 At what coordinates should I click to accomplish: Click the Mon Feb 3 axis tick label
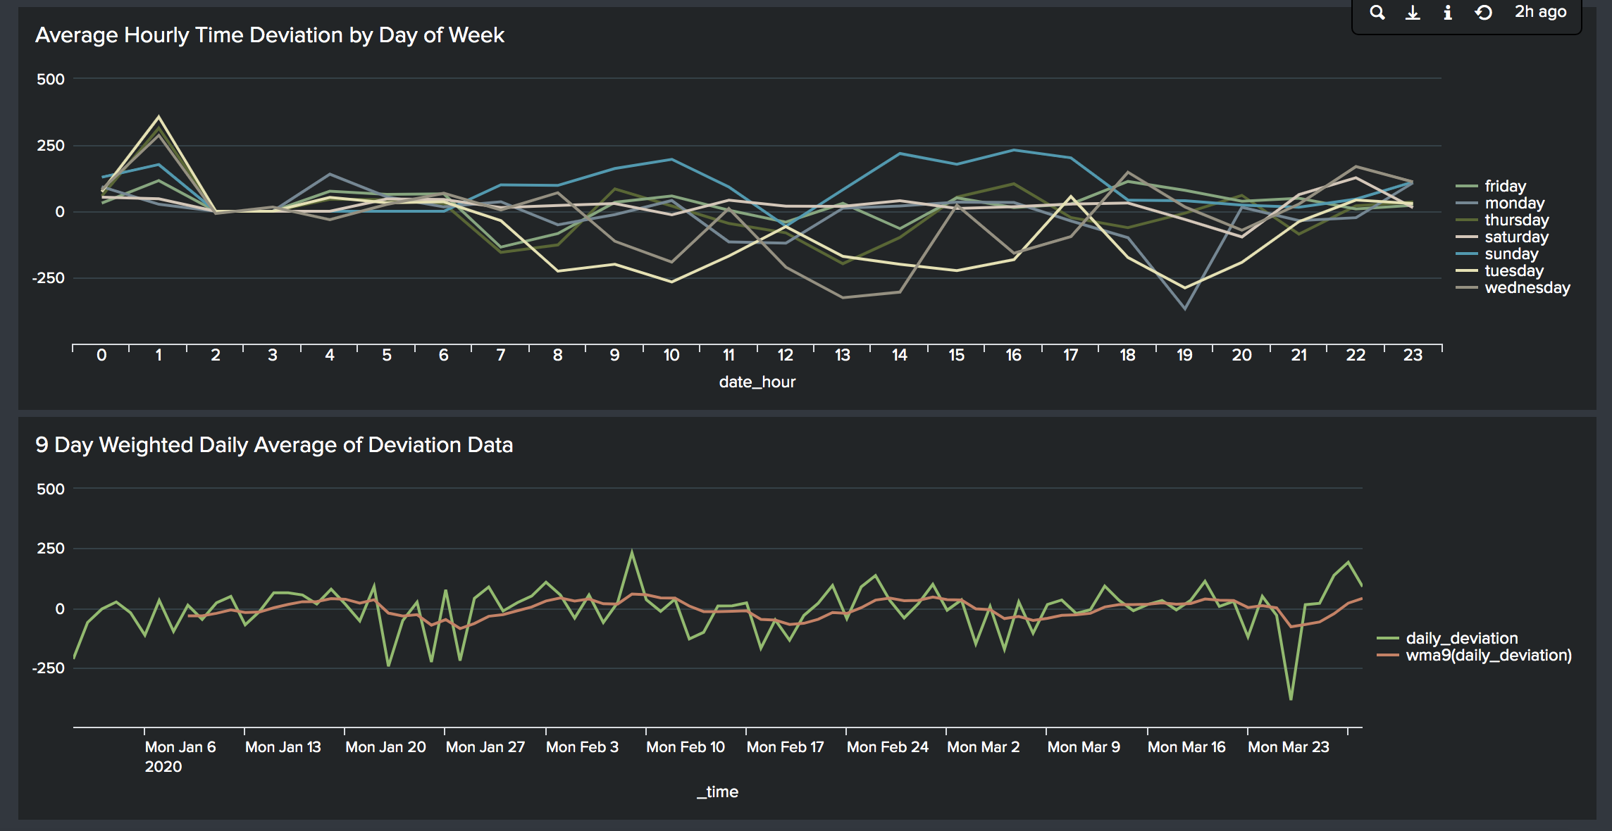click(x=583, y=746)
